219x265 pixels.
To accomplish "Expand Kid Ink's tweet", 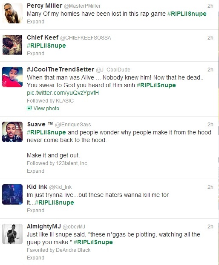I will tap(35, 211).
